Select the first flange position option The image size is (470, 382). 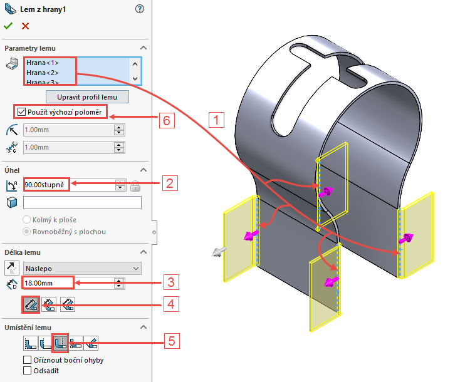point(31,343)
